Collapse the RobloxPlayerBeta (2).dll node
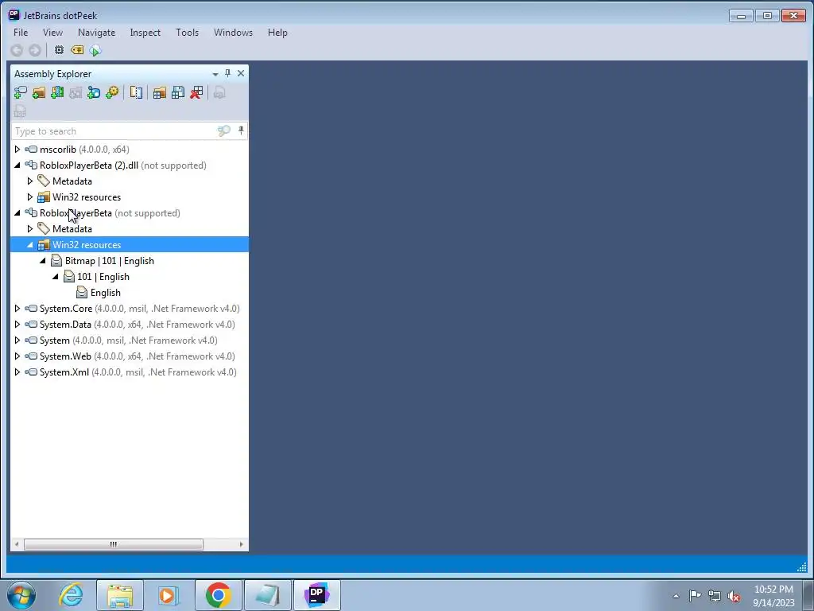Viewport: 814px width, 611px height. pyautogui.click(x=17, y=165)
